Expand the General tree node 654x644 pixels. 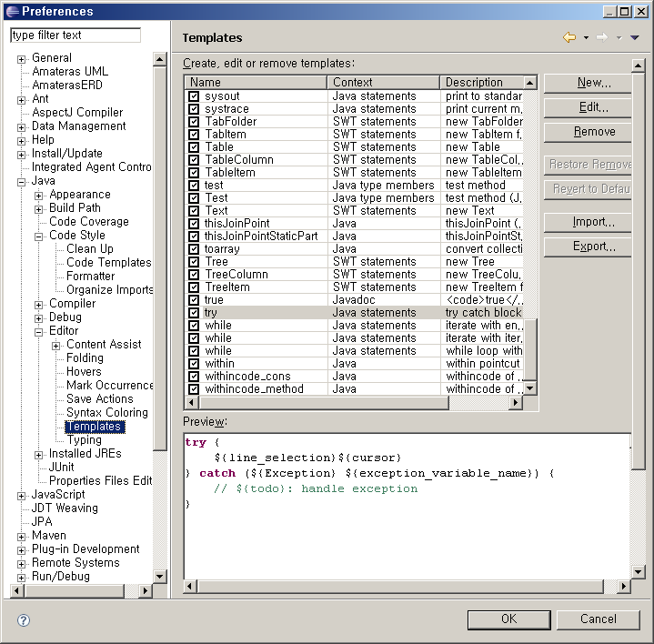22,58
